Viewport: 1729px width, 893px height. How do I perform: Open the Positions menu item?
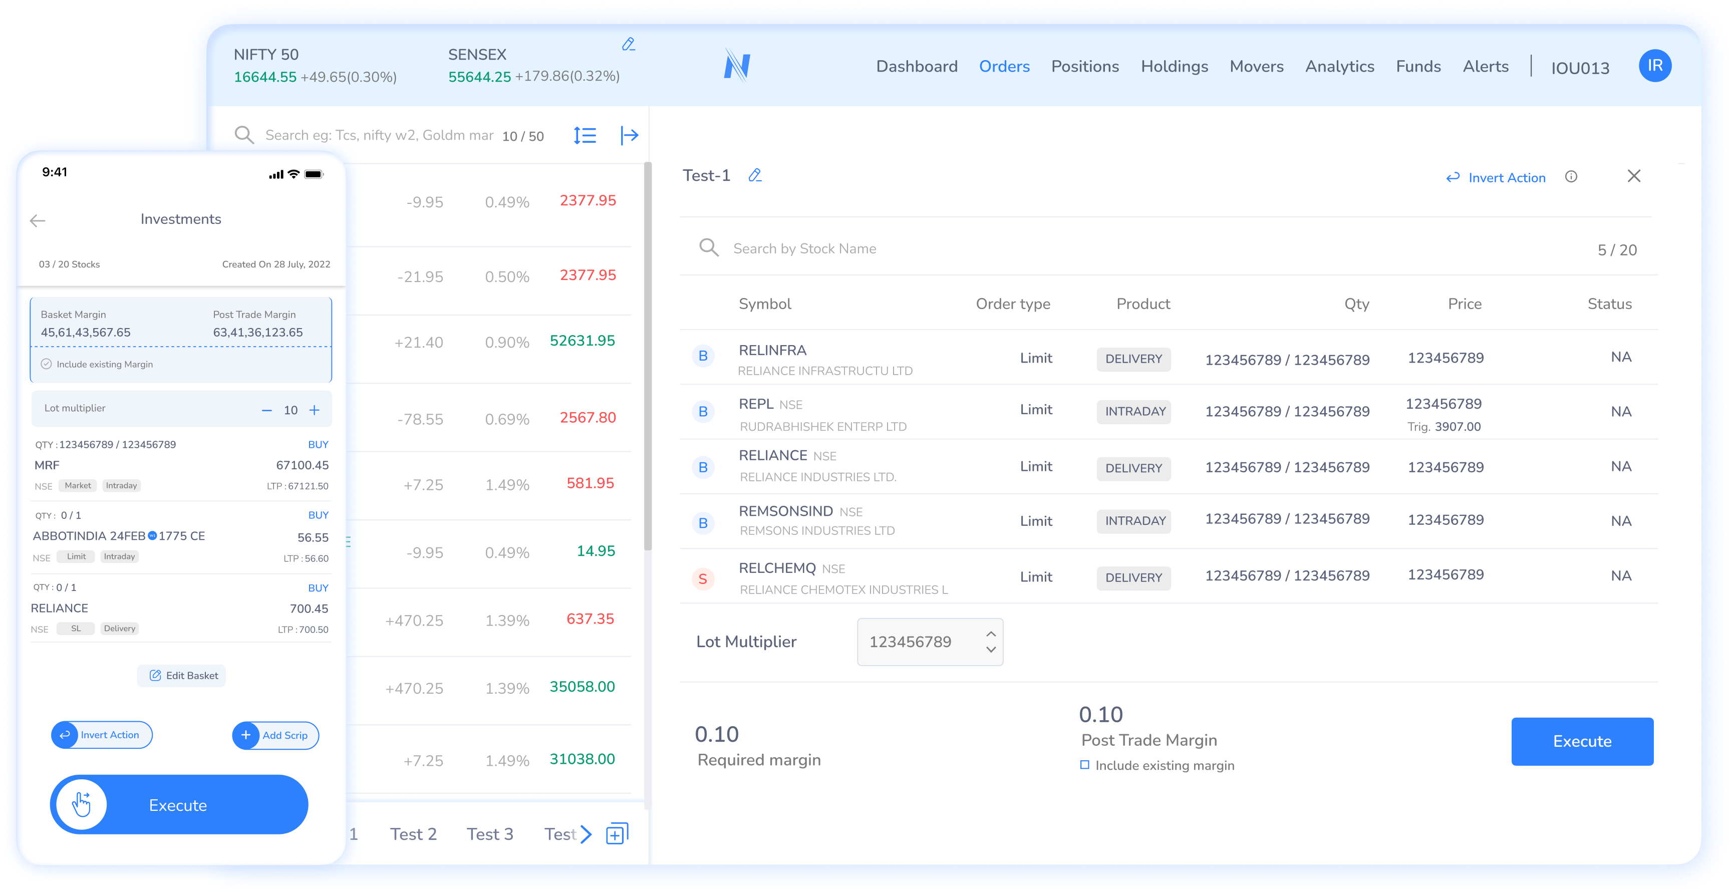coord(1085,67)
